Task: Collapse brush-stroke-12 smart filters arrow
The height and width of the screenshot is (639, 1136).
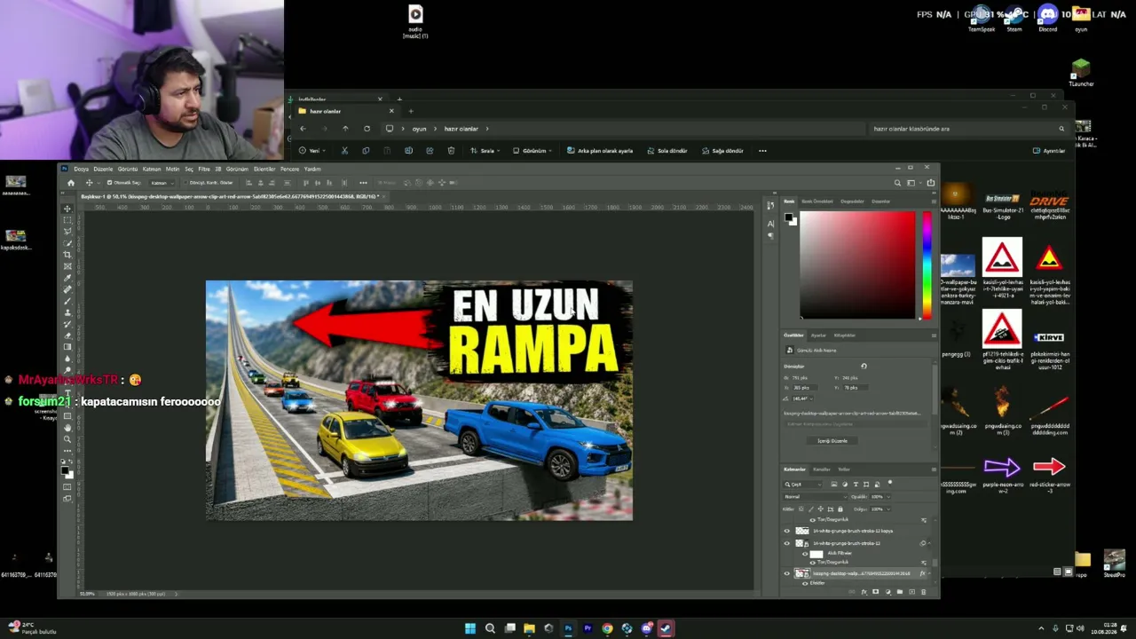Action: [928, 543]
